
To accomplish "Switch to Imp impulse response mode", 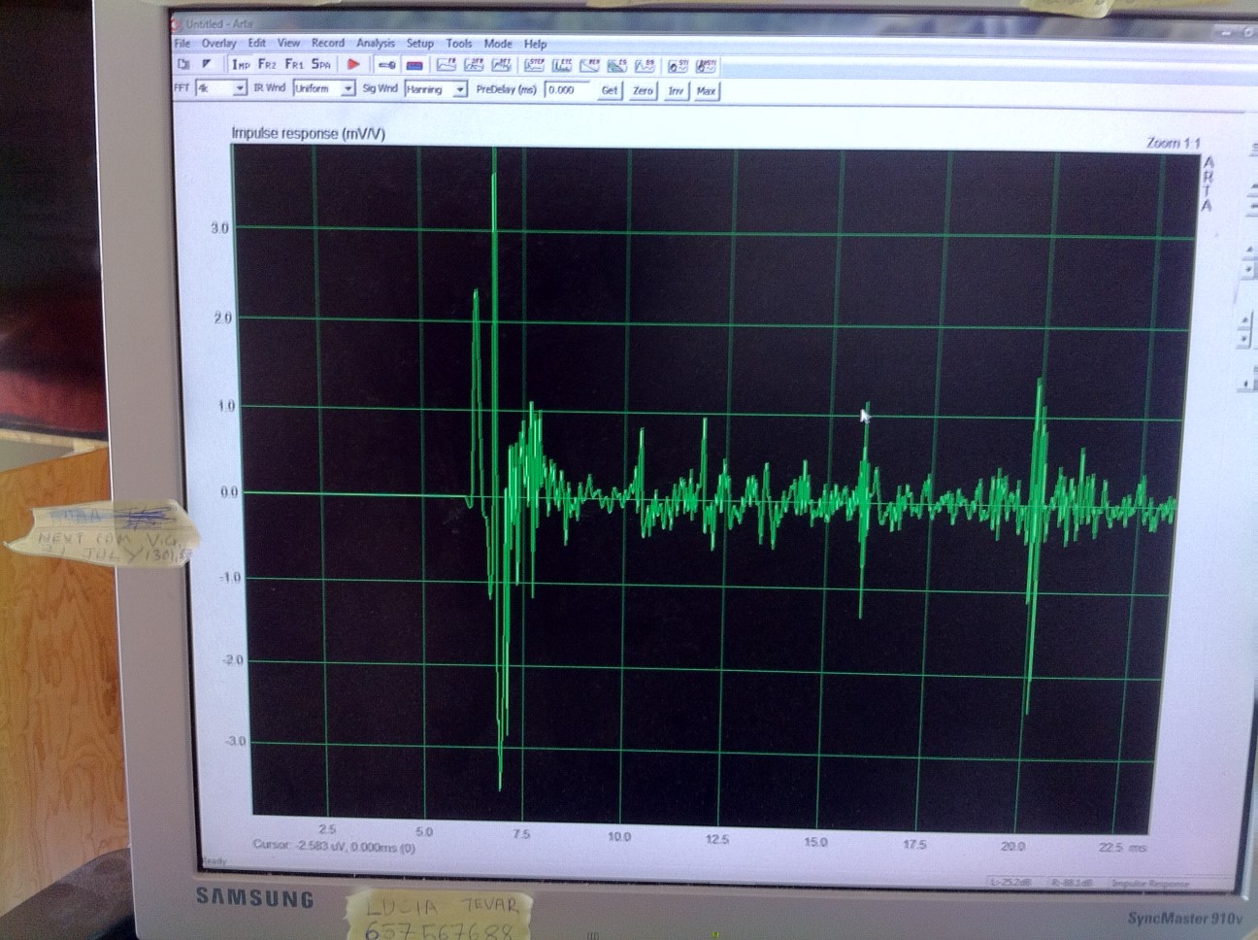I will click(241, 64).
